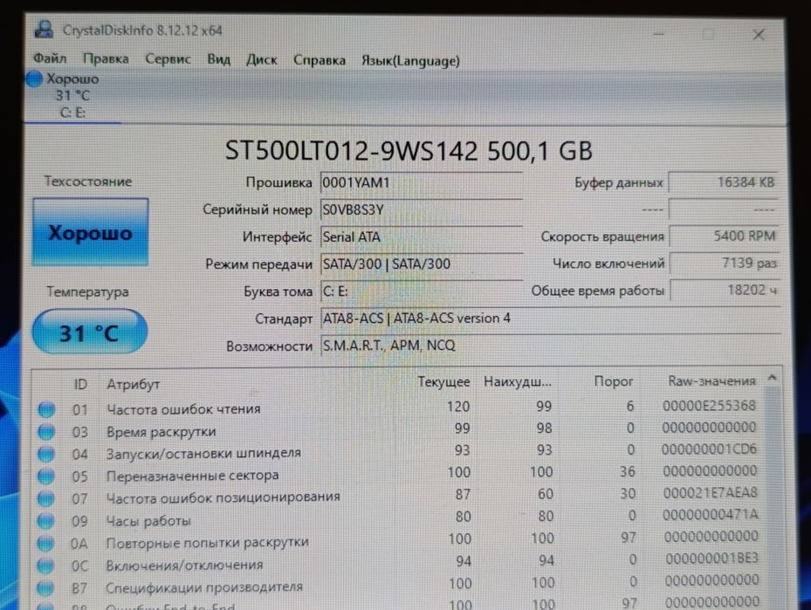This screenshot has height=610, width=811.
Task: Click the Наихудш... column header
Action: (518, 382)
